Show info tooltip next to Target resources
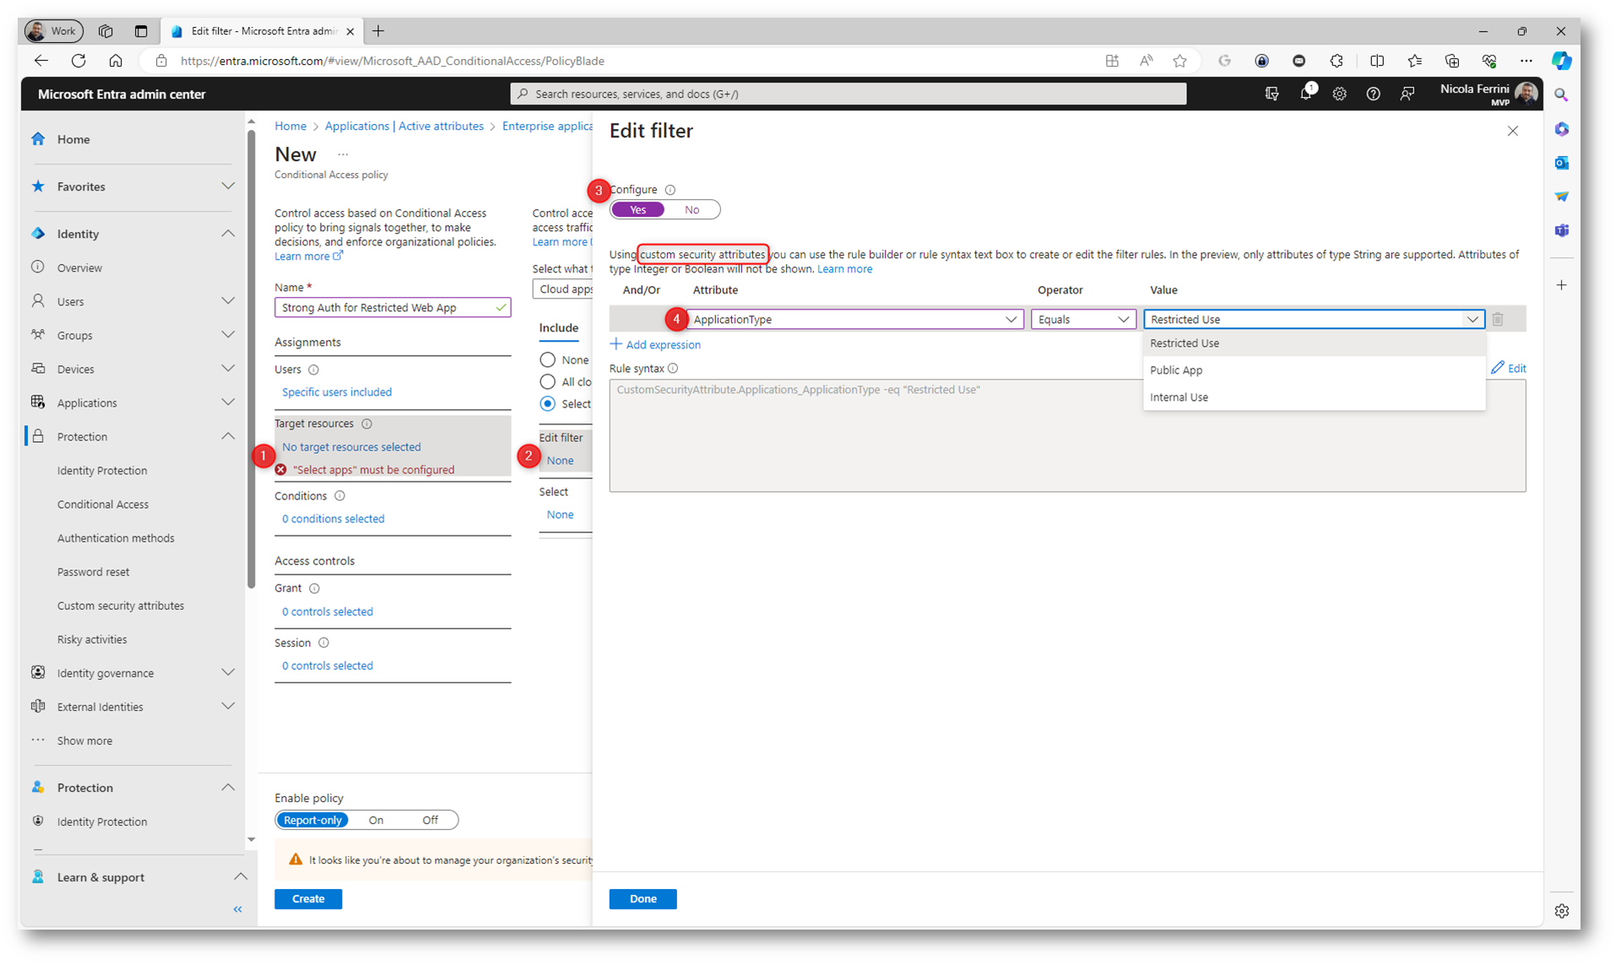Image resolution: width=1616 pixels, height=965 pixels. pos(366,423)
